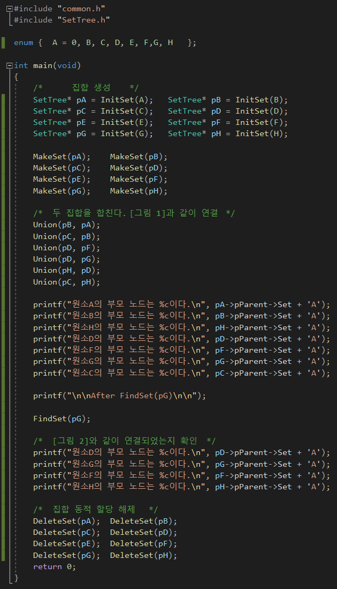The image size is (337, 589).
Task: Click the 'DeleteSet(pB);' call
Action: [x=143, y=521]
